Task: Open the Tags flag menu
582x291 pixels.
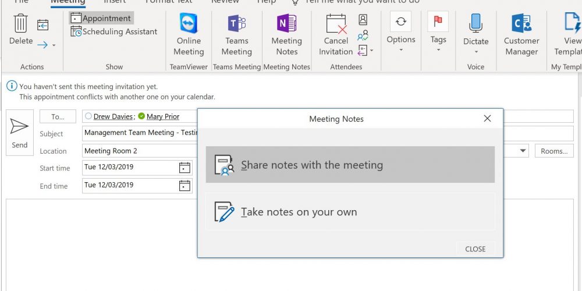Action: (x=438, y=33)
